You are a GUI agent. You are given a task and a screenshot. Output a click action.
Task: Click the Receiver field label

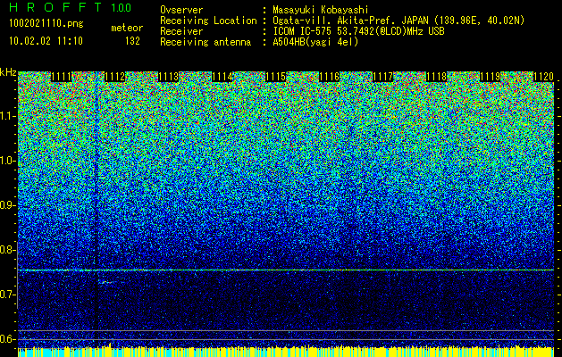pos(181,31)
